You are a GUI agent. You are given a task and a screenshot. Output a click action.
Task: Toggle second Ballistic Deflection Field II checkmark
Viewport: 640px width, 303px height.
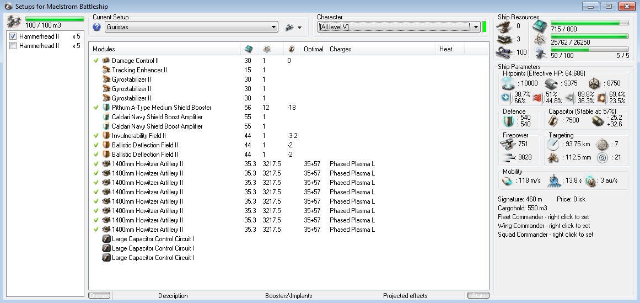click(96, 155)
